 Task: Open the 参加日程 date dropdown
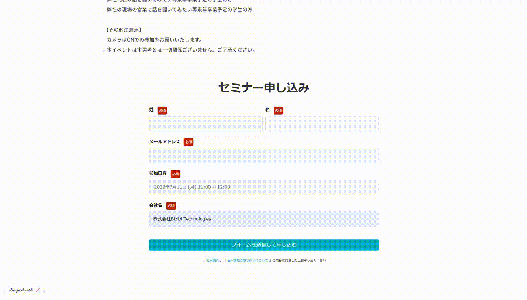[263, 187]
